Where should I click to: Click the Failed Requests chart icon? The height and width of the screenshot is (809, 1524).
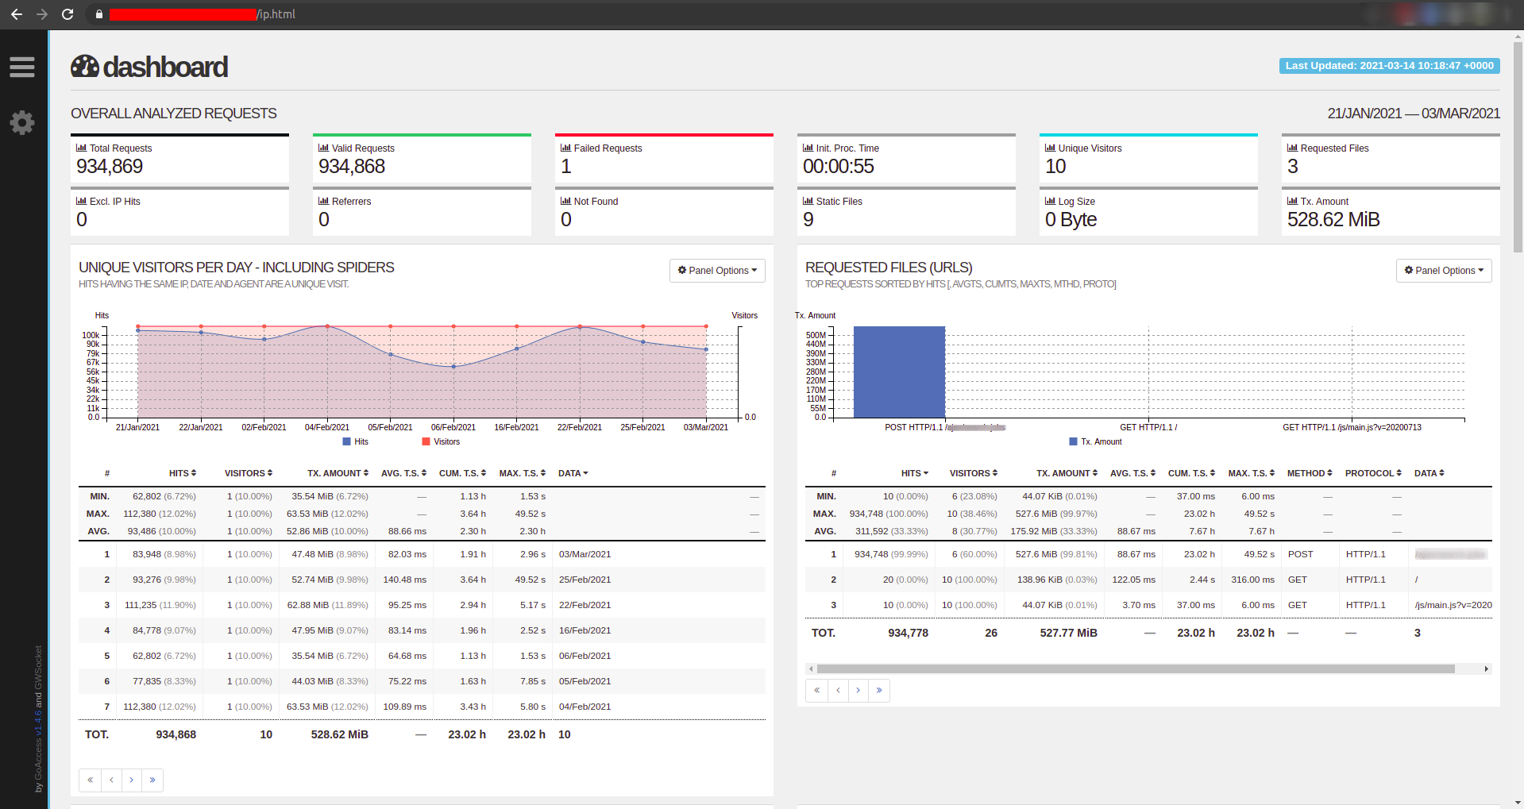click(565, 148)
